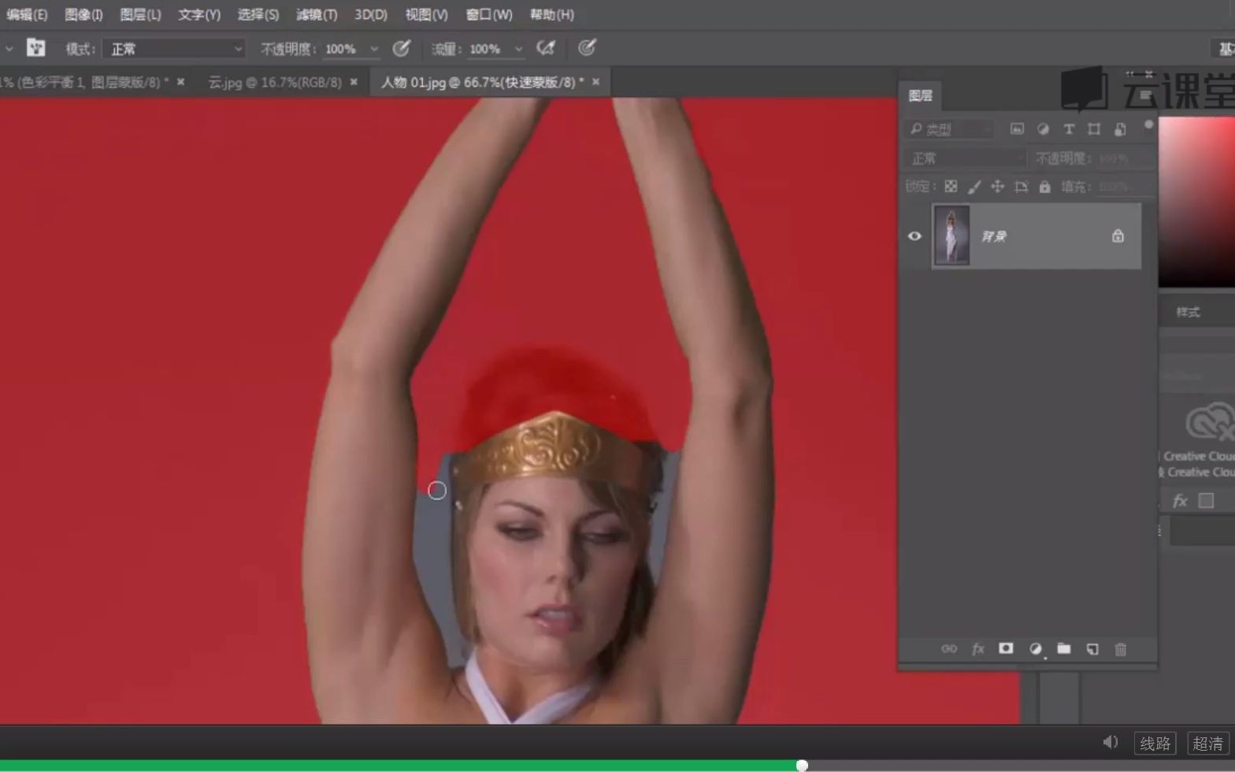
Task: Open 窗口(W) menu
Action: tap(488, 14)
